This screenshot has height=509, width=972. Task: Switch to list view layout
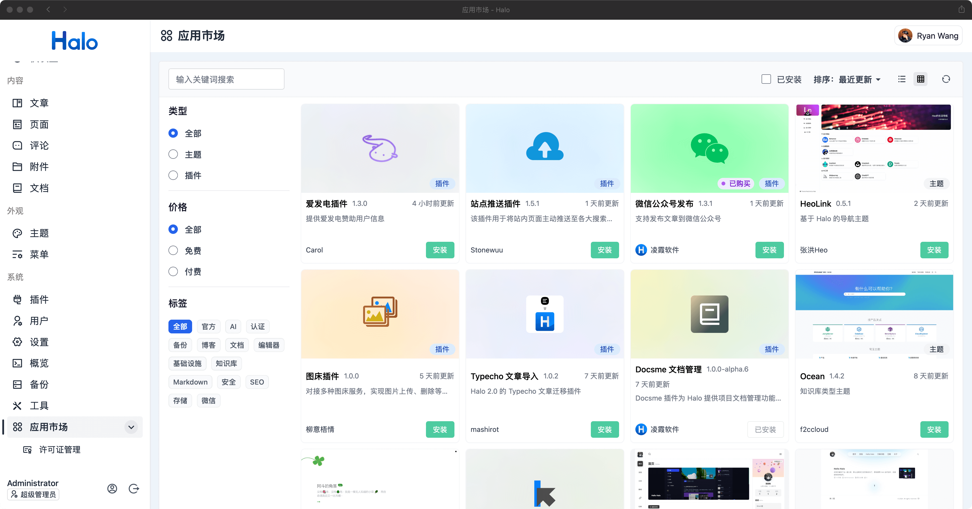pyautogui.click(x=902, y=79)
